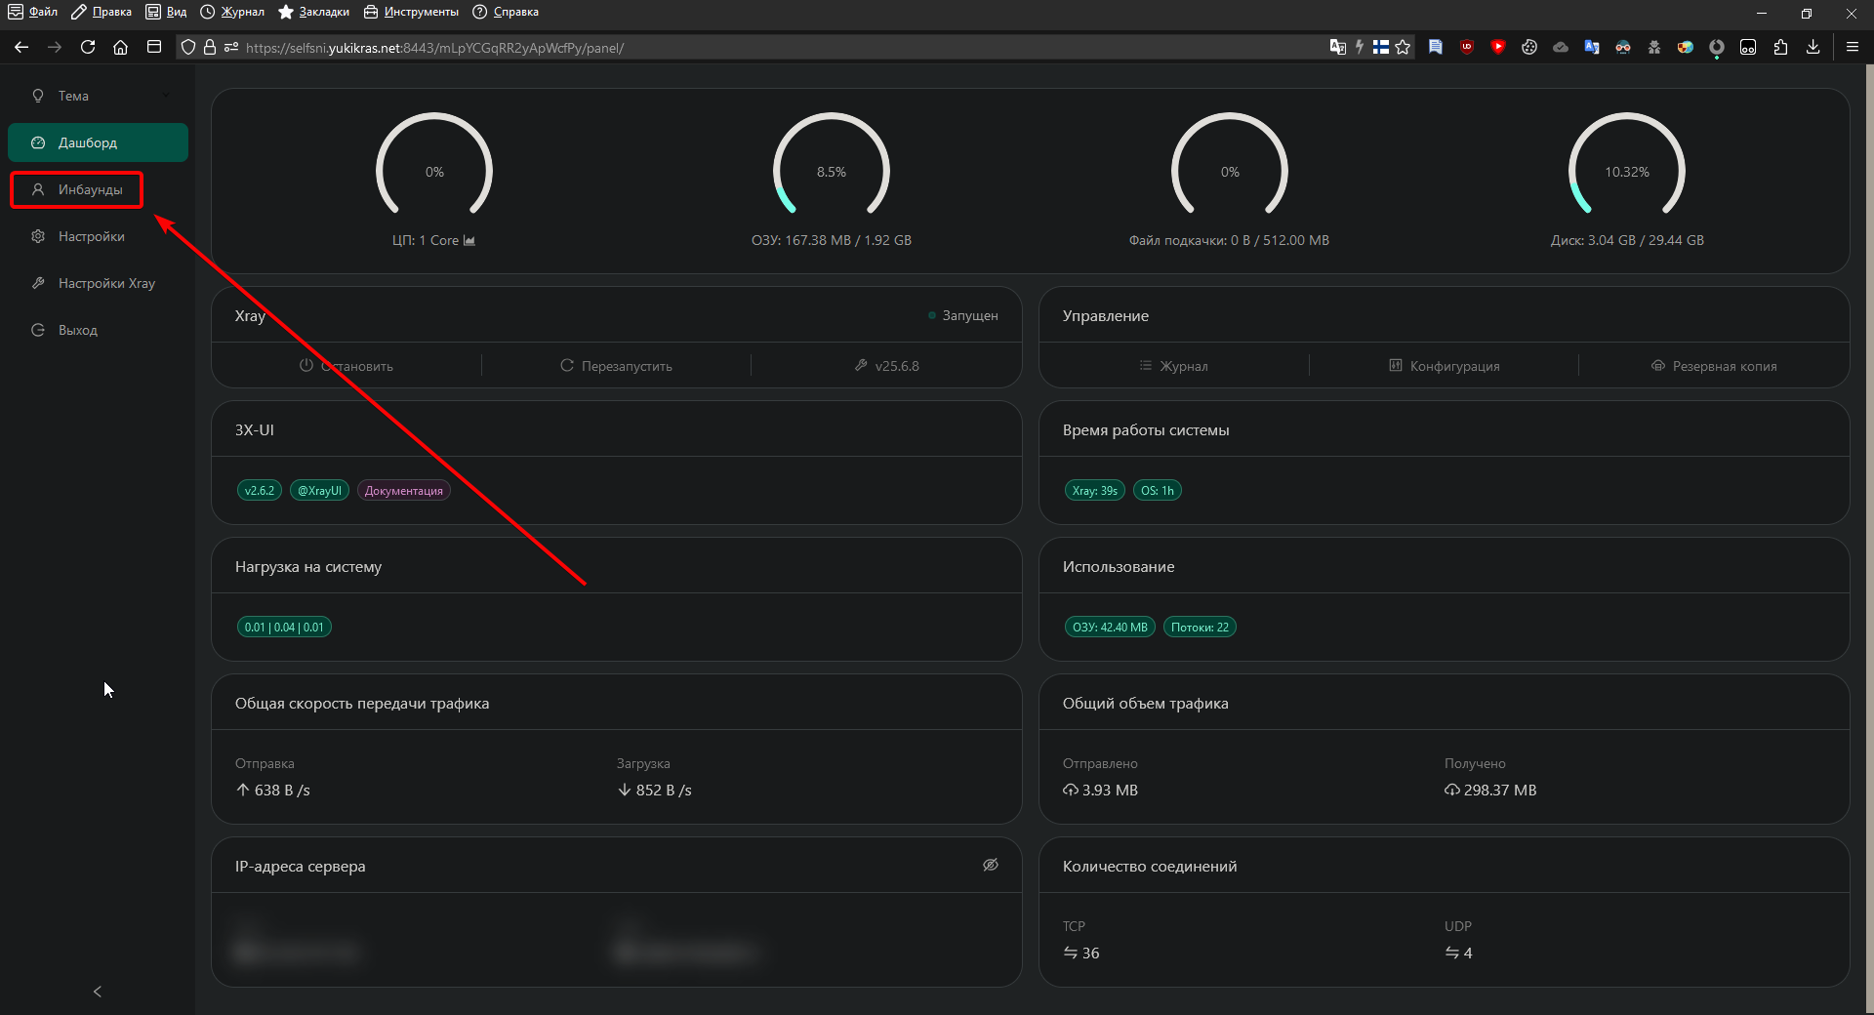Open the Настройки sidebar page
The height and width of the screenshot is (1015, 1874).
pyautogui.click(x=91, y=236)
